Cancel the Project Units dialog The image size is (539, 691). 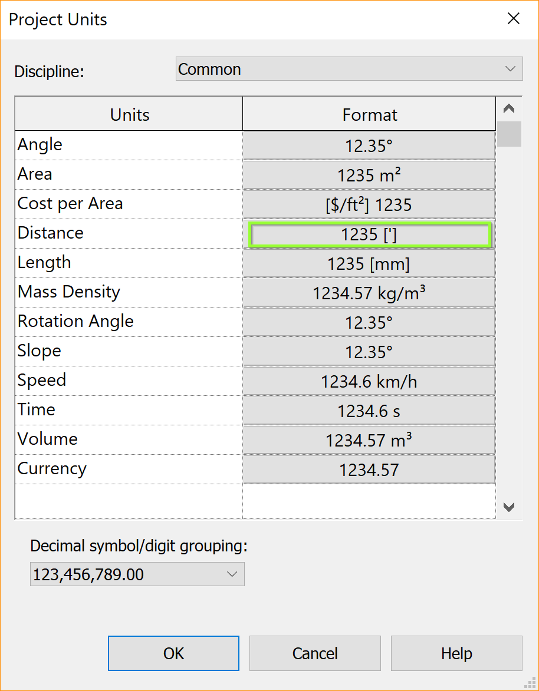(314, 653)
